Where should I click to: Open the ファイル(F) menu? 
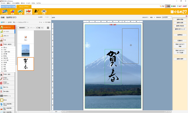pyautogui.click(x=3, y=3)
